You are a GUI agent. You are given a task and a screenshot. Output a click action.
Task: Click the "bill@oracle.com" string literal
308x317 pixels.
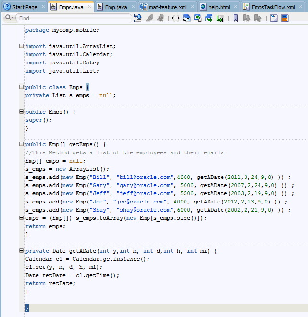pyautogui.click(x=145, y=178)
